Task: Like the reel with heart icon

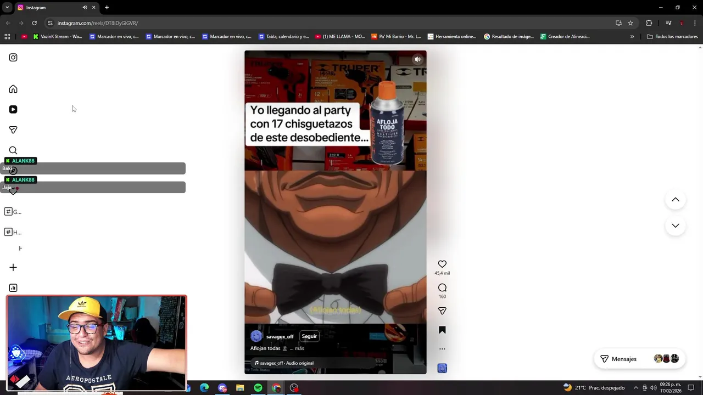Action: coord(442,264)
